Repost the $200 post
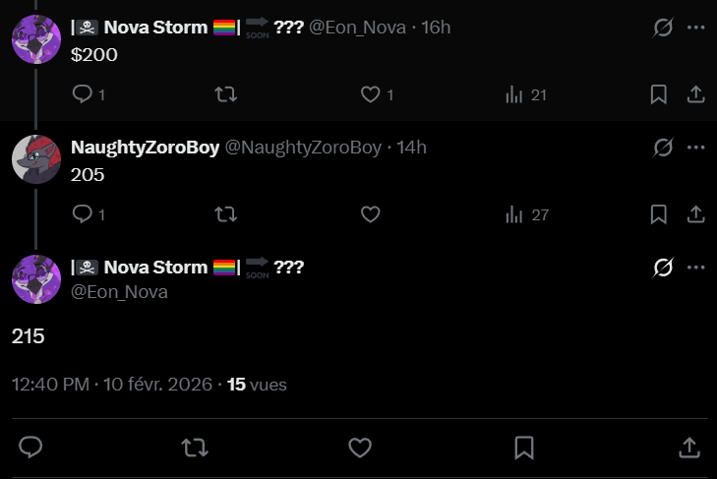The image size is (717, 479). point(225,94)
